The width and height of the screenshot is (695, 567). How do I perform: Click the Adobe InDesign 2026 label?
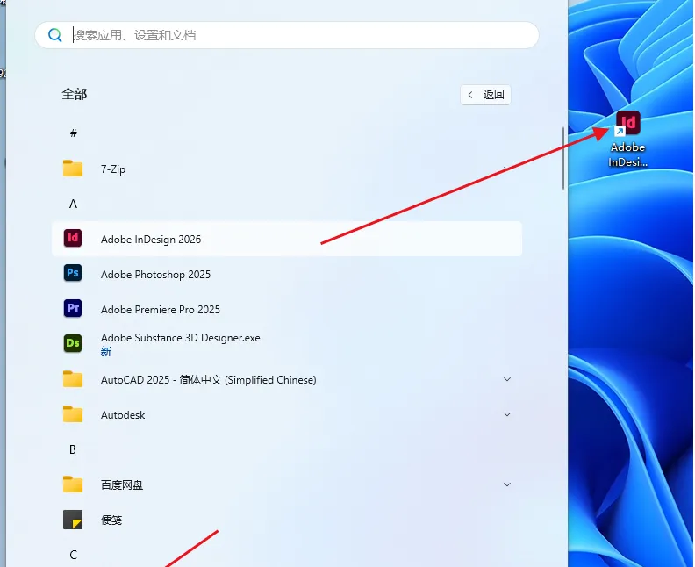[151, 240]
